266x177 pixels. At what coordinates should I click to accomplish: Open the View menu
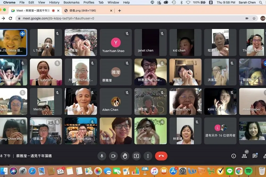41,2
